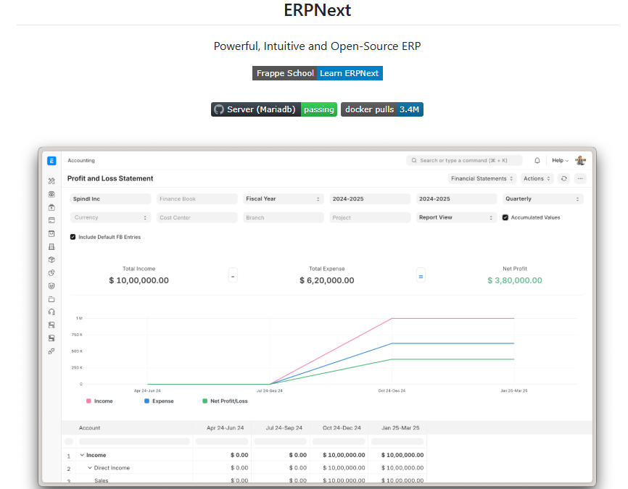This screenshot has width=628, height=489.
Task: Click the first 2024-2025 year field
Action: click(x=370, y=199)
